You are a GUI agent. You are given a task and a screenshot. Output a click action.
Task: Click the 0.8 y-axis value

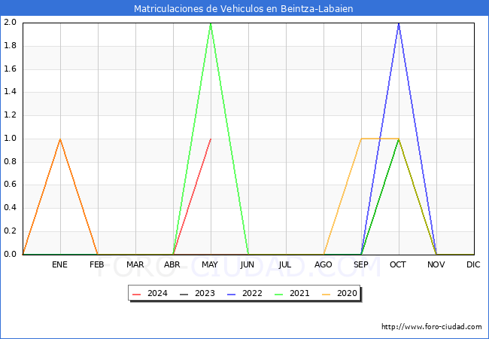(x=10, y=161)
